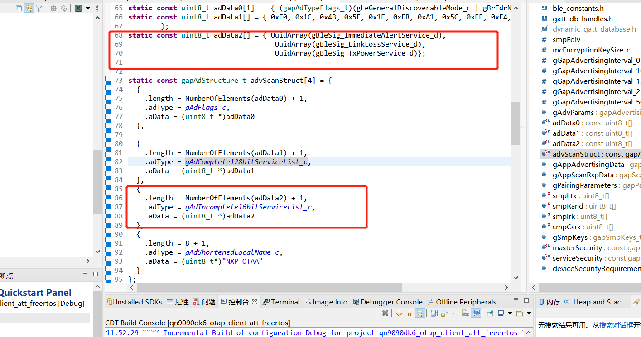This screenshot has height=337, width=641.
Task: Open the dropdown arrow beside the green X icon
Action: point(87,8)
